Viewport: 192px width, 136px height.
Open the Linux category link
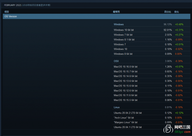point(117,107)
